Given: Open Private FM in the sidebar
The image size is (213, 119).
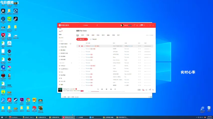Looking at the screenshot, I should coord(61,38).
